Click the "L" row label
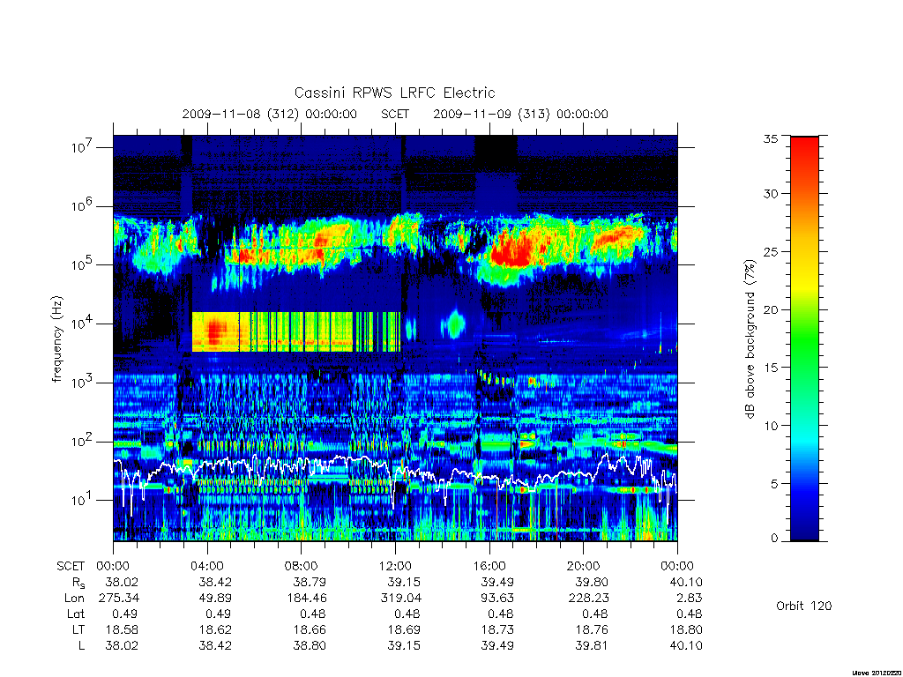The height and width of the screenshot is (677, 903). [81, 645]
